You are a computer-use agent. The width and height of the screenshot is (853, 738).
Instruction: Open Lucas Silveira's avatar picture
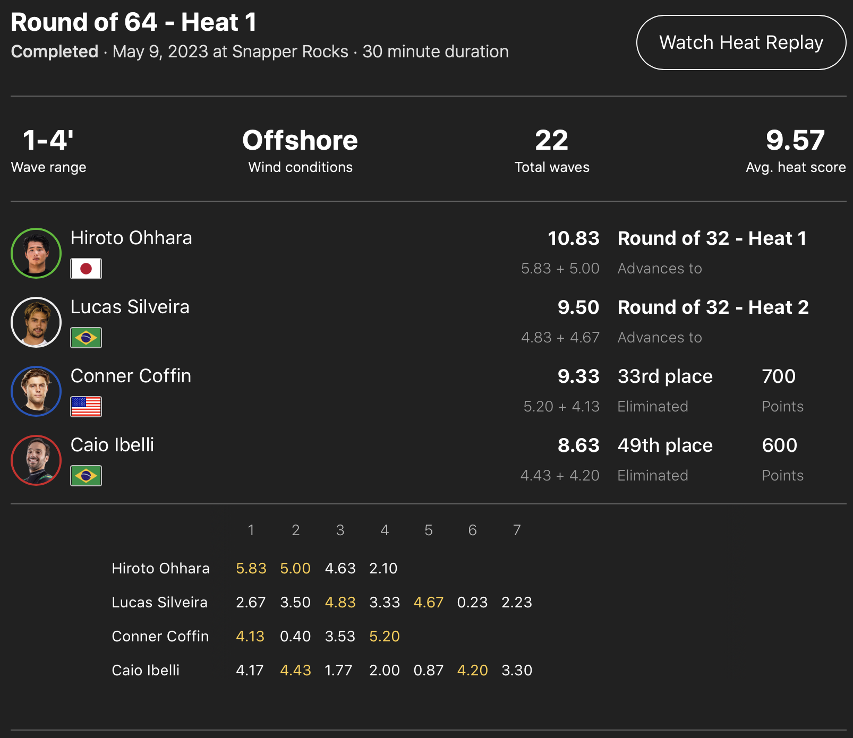click(36, 322)
